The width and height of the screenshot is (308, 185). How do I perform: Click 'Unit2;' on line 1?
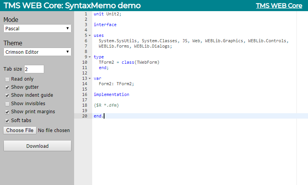114,14
